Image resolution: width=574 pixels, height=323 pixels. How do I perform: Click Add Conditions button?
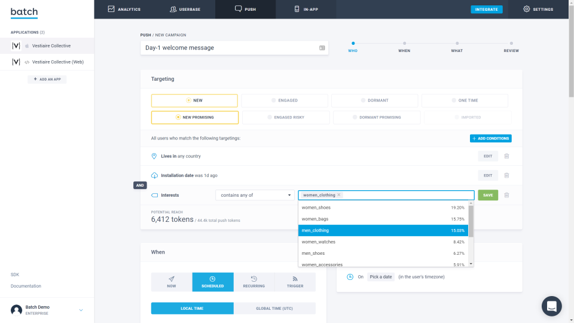(490, 138)
